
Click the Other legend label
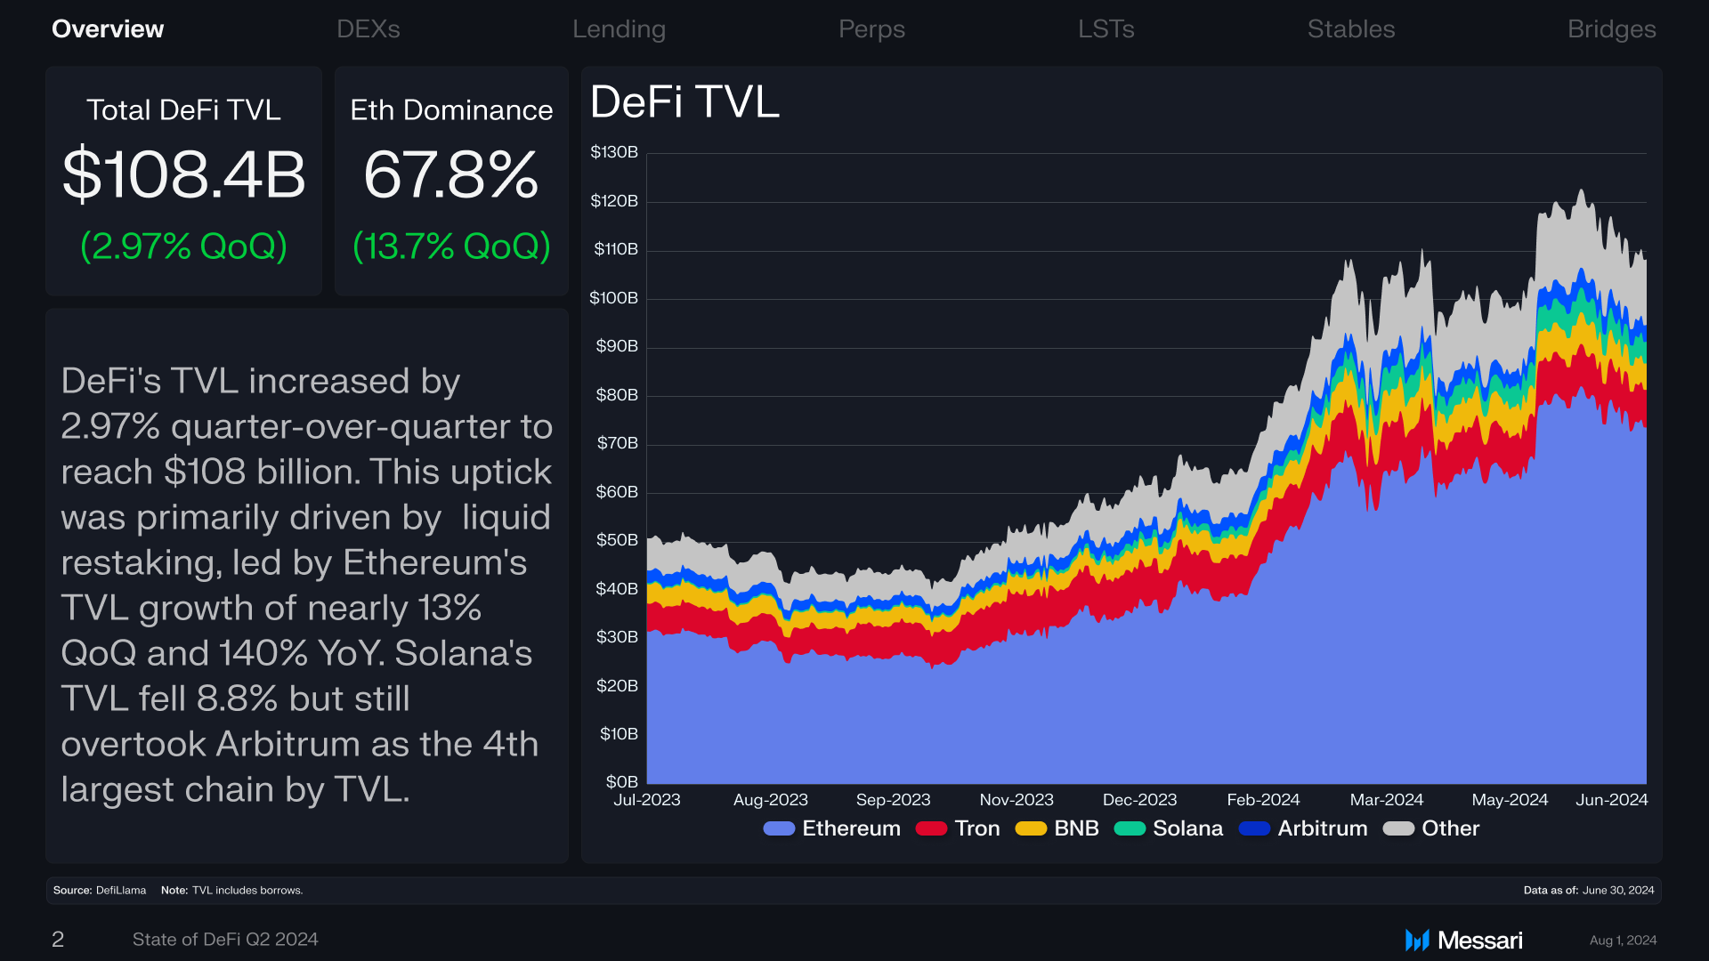coord(1451,828)
